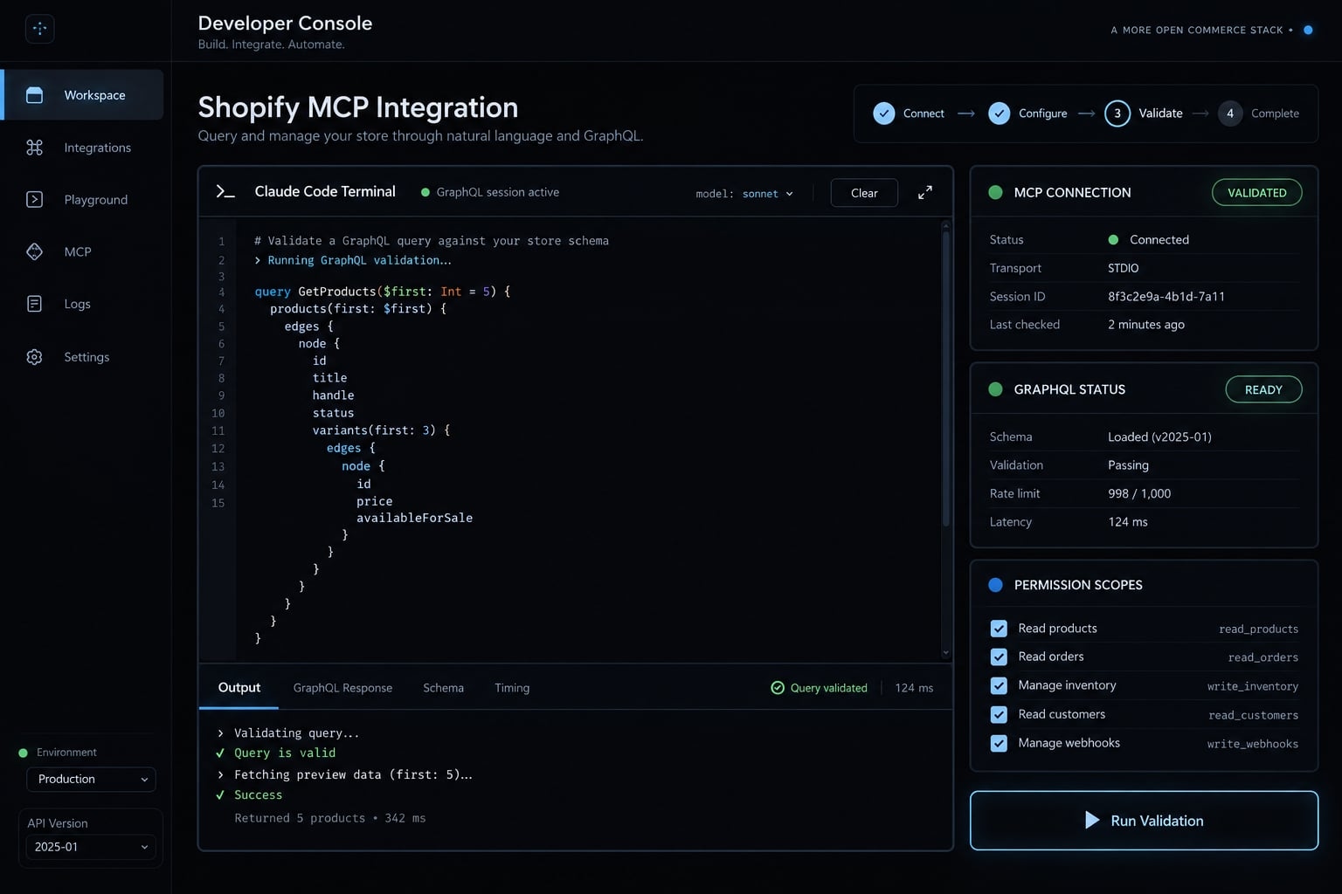1342x894 pixels.
Task: Click the session ID 8f3c2e9a-4b1d-7a11
Action: coord(1166,297)
